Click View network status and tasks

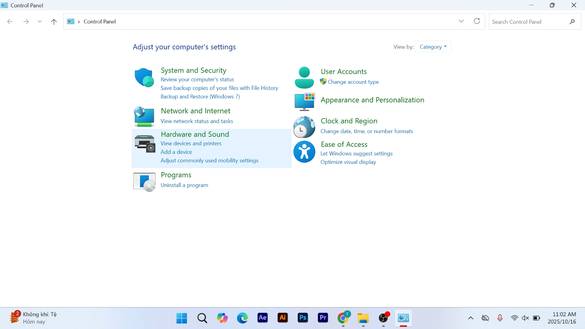click(197, 121)
